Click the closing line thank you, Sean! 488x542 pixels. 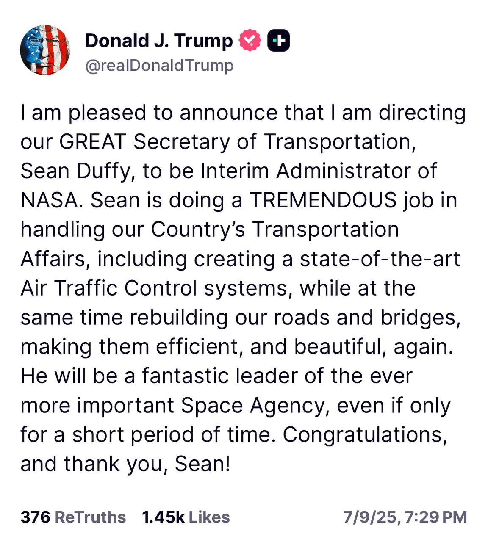[x=147, y=464]
